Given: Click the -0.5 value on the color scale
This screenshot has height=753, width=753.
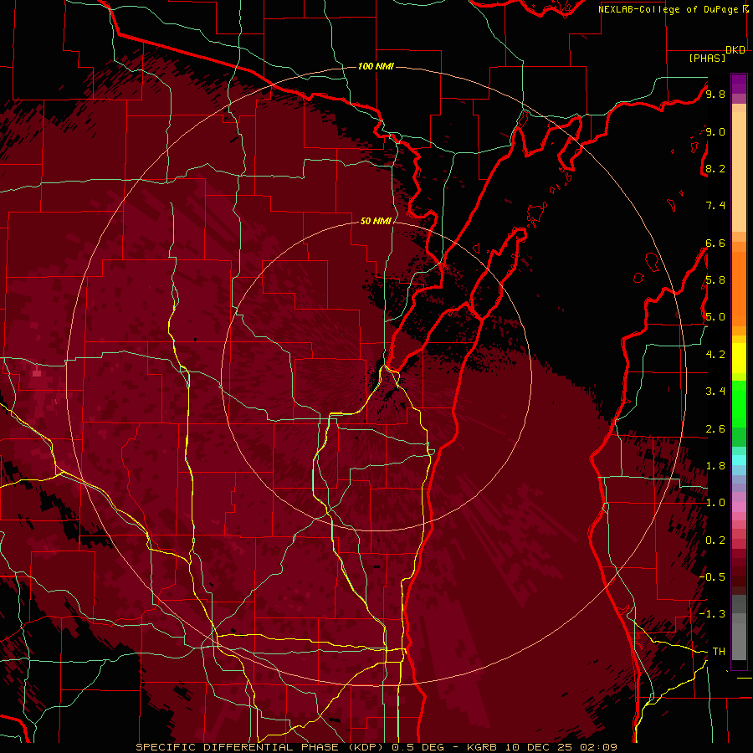Looking at the screenshot, I should [x=712, y=576].
